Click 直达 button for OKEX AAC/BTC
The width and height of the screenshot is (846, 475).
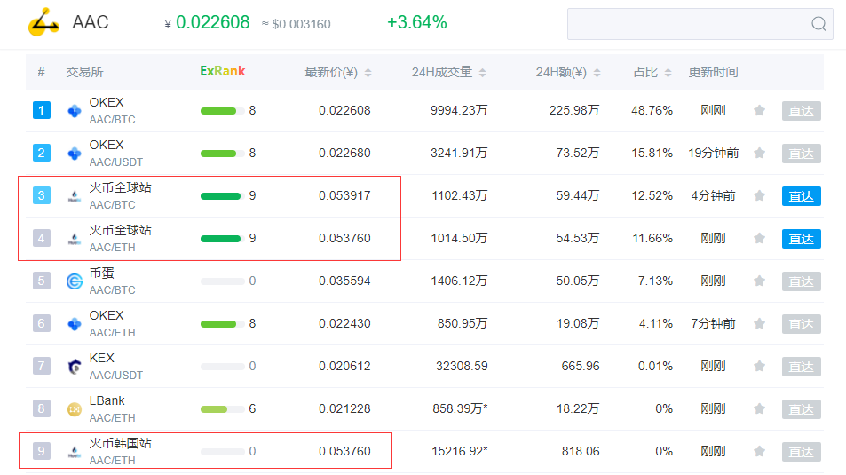(x=802, y=111)
